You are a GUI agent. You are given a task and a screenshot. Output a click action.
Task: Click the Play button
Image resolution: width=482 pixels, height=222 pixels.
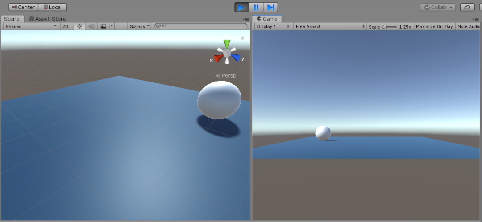point(242,8)
